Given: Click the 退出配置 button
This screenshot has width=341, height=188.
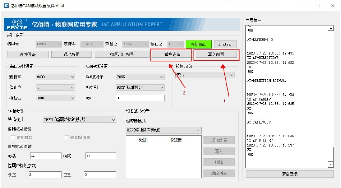Looking at the screenshot, I should point(72,54).
